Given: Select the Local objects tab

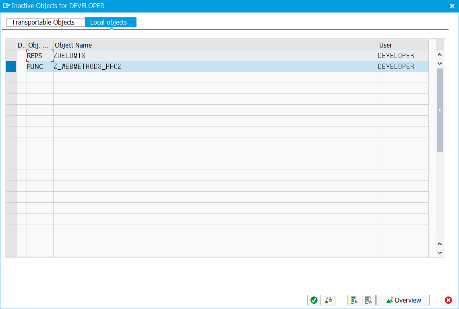Looking at the screenshot, I should [x=109, y=22].
